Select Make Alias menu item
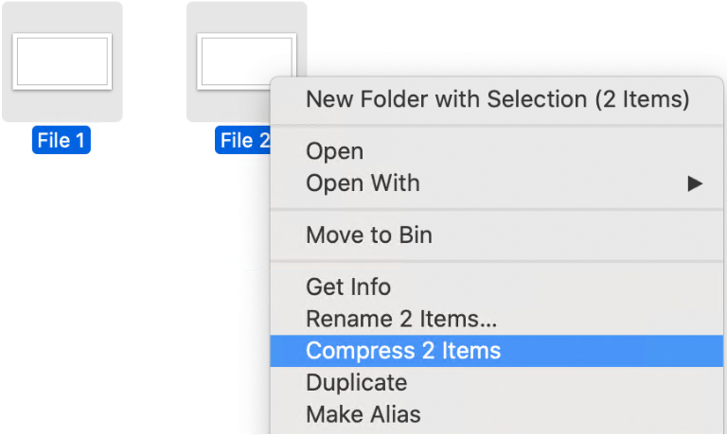Viewport: 727px width, 435px height. pos(363,414)
